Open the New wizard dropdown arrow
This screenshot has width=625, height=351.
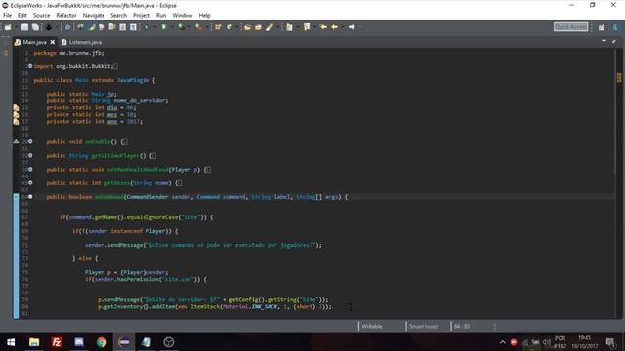tap(16, 27)
